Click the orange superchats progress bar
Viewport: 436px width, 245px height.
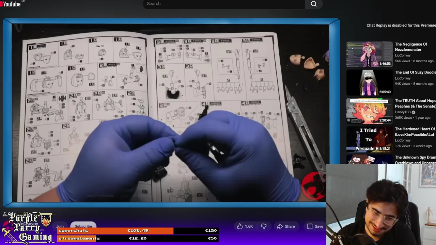115,231
